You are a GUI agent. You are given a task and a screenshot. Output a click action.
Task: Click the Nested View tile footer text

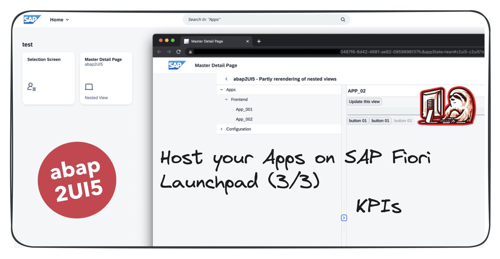pyautogui.click(x=96, y=98)
